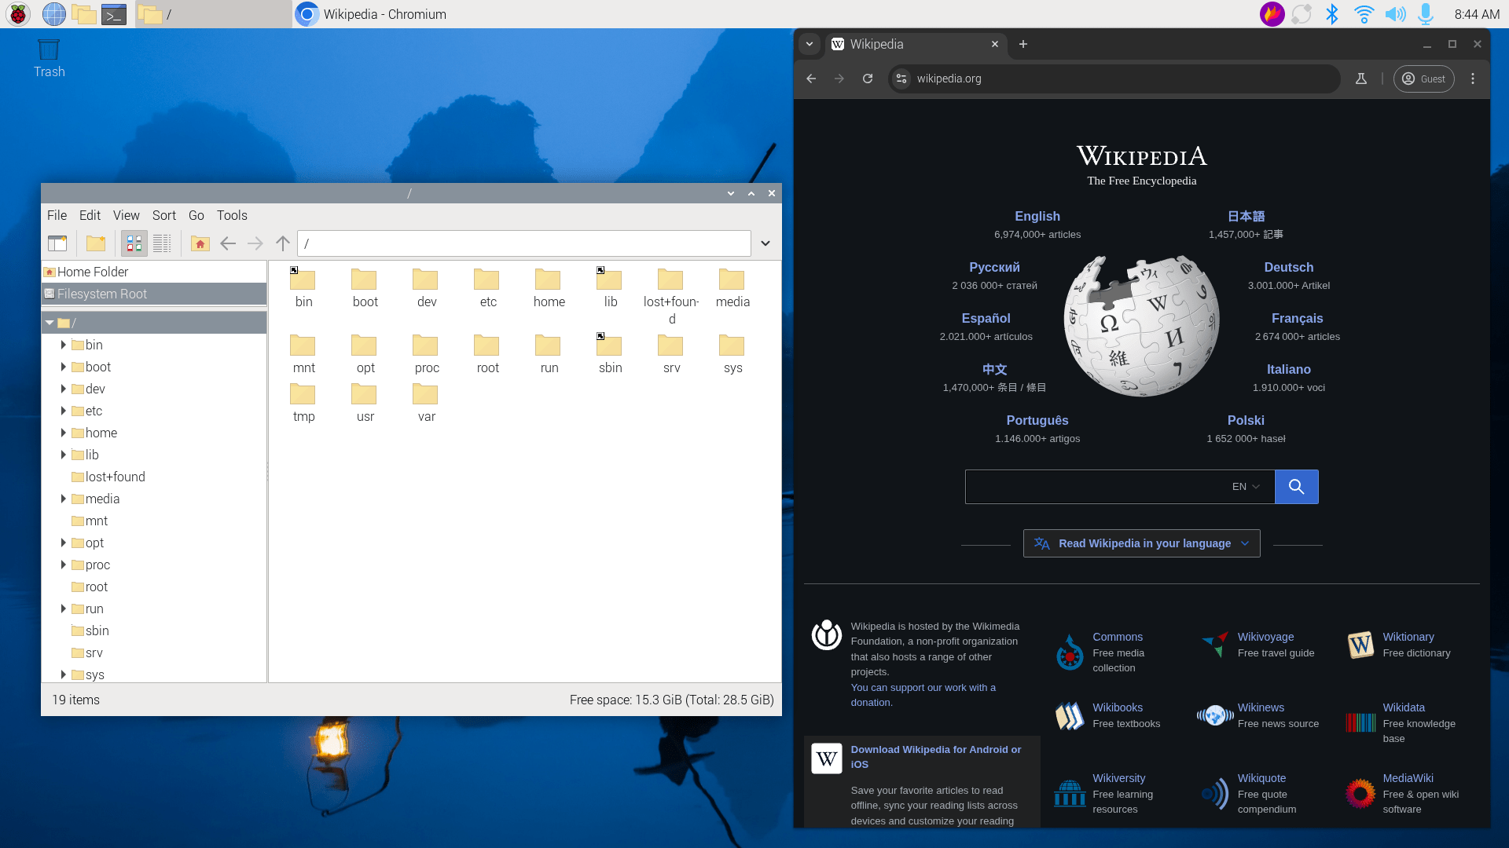The image size is (1509, 848).
Task: Select the Wikipedia - Chromium taskbar window button
Action: 371,14
